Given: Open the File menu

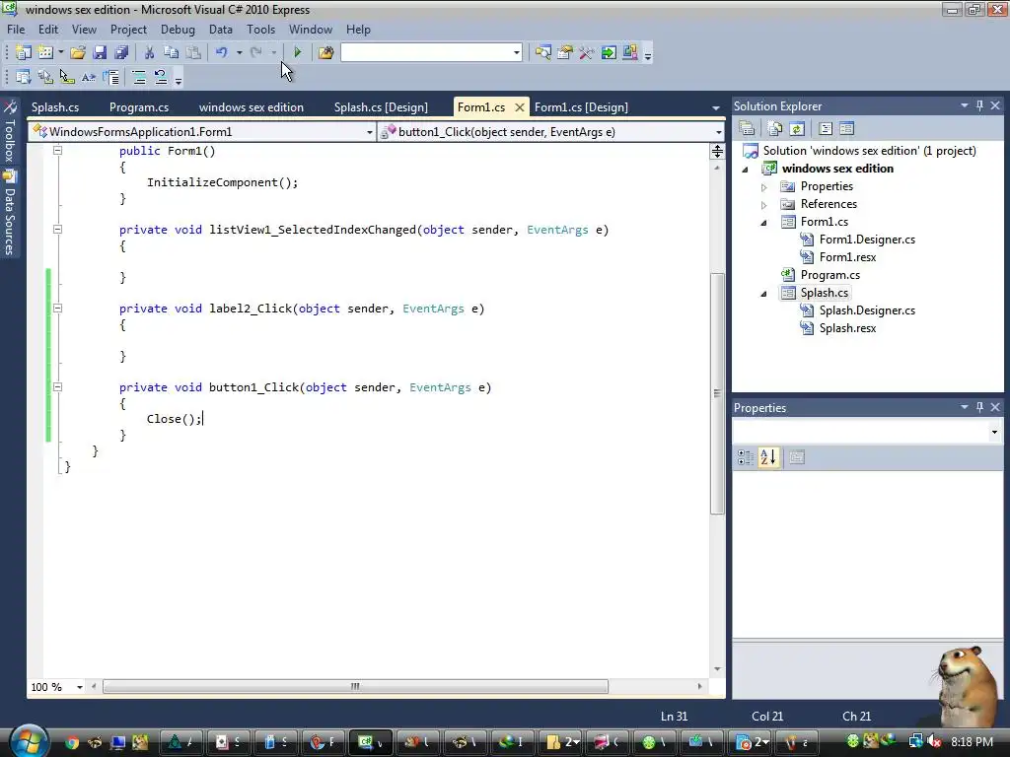Looking at the screenshot, I should coord(16,30).
